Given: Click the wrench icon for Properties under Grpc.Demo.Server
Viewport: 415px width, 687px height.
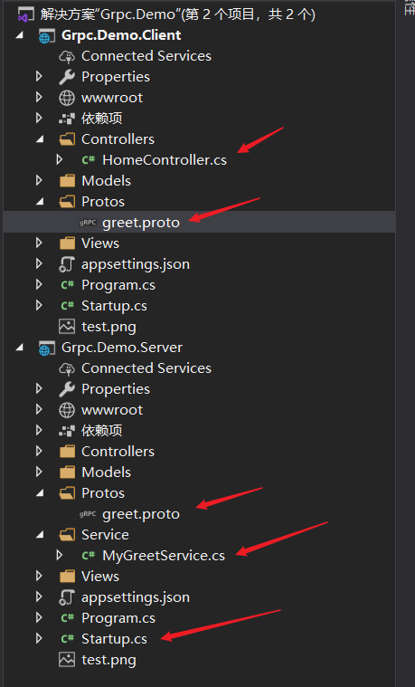Looking at the screenshot, I should 67,389.
